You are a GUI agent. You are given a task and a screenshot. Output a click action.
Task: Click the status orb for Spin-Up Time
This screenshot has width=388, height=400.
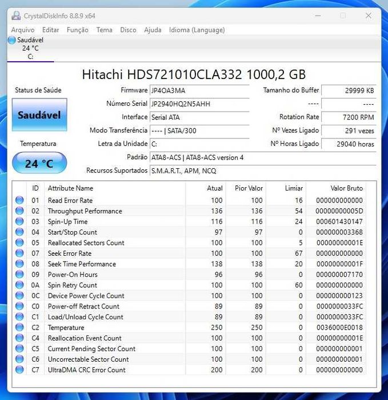click(x=19, y=221)
